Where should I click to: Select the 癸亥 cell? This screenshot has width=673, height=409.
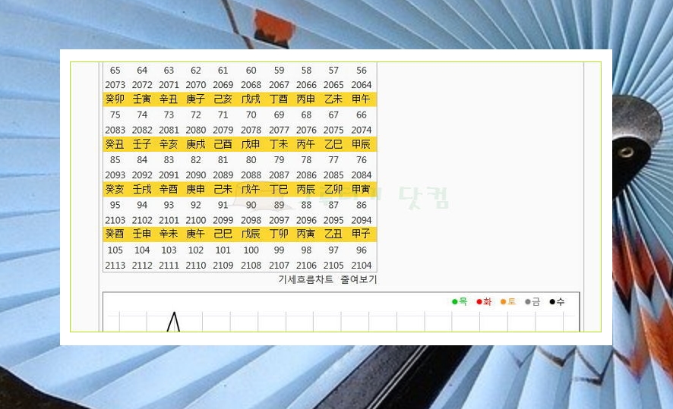pos(115,189)
